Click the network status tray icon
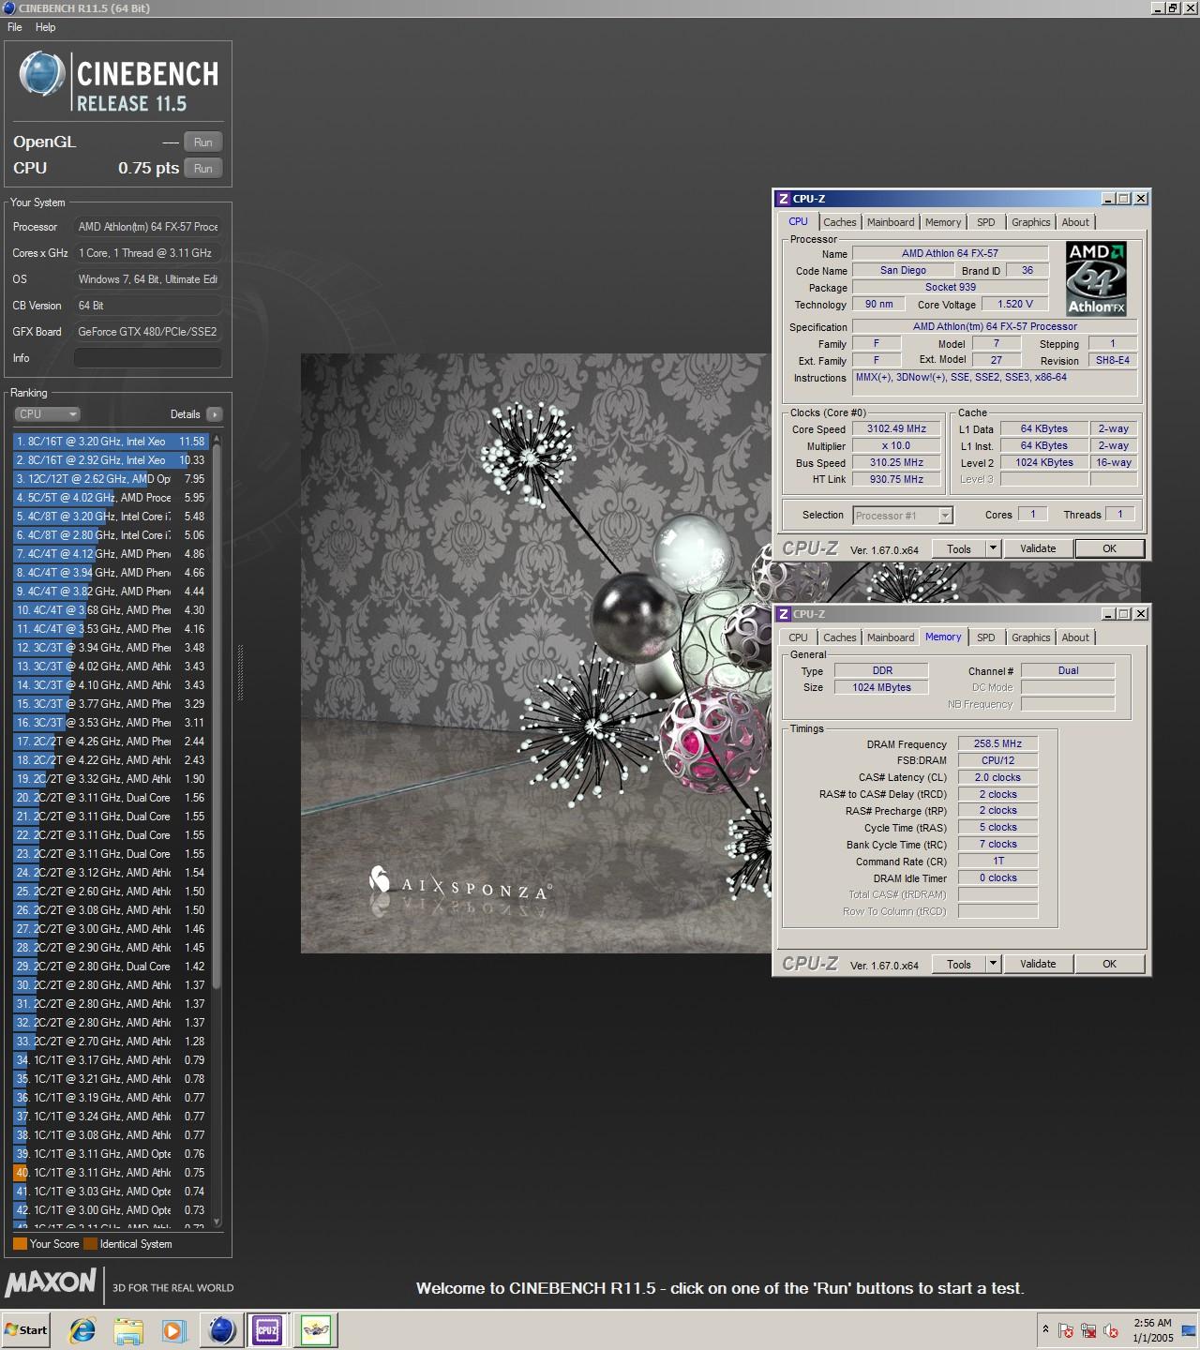The width and height of the screenshot is (1200, 1350). coord(1088,1330)
